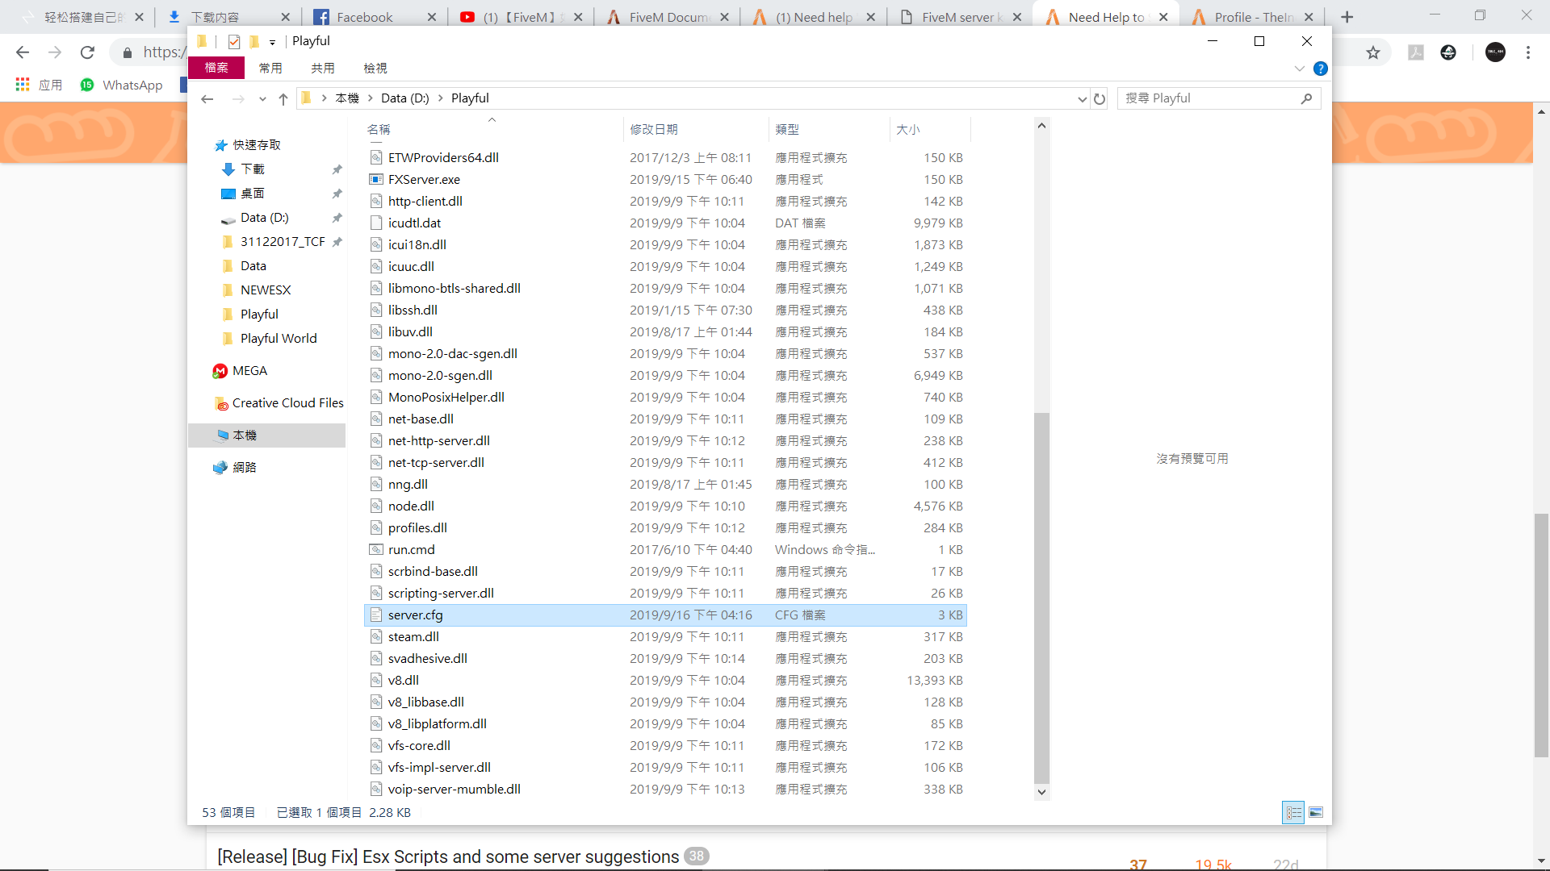The height and width of the screenshot is (871, 1550).
Task: Switch folder to large icons view
Action: pyautogui.click(x=1317, y=812)
